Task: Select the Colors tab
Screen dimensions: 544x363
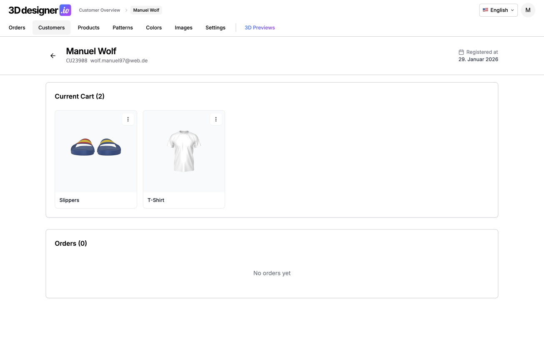Action: 154,28
